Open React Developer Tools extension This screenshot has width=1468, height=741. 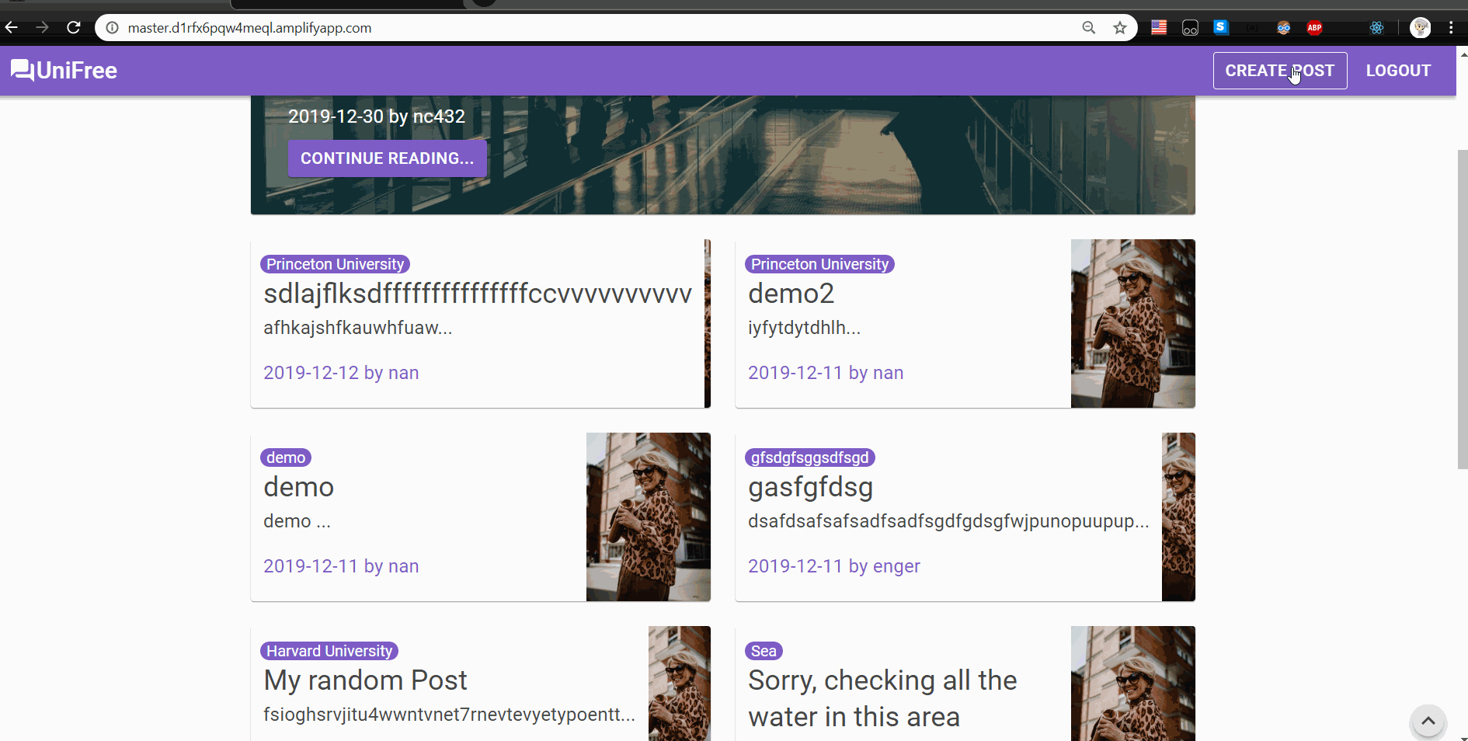click(1376, 28)
